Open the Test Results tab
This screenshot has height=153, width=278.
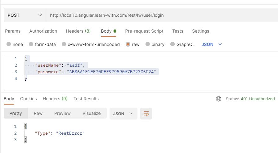(x=86, y=99)
